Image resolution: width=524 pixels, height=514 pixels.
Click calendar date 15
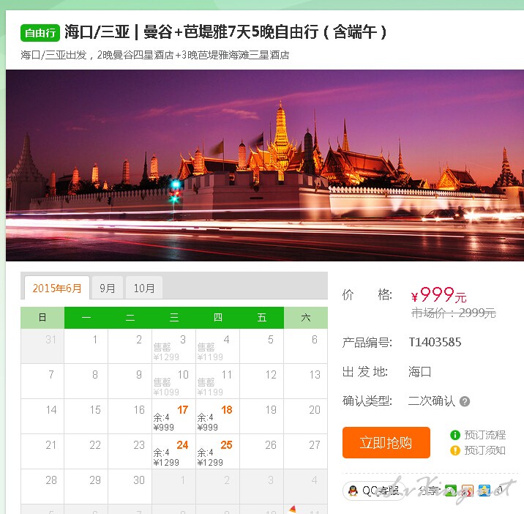86,417
